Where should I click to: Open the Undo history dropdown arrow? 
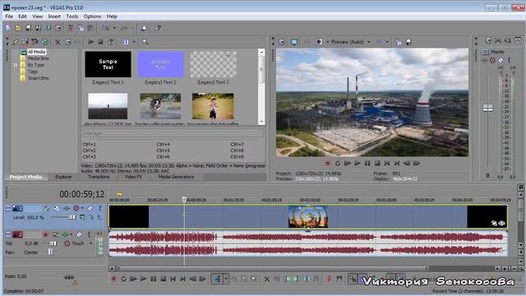click(x=114, y=28)
